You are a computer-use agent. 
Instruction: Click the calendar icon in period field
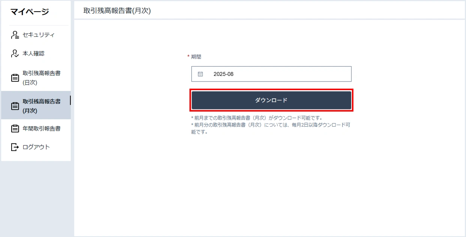click(x=200, y=74)
